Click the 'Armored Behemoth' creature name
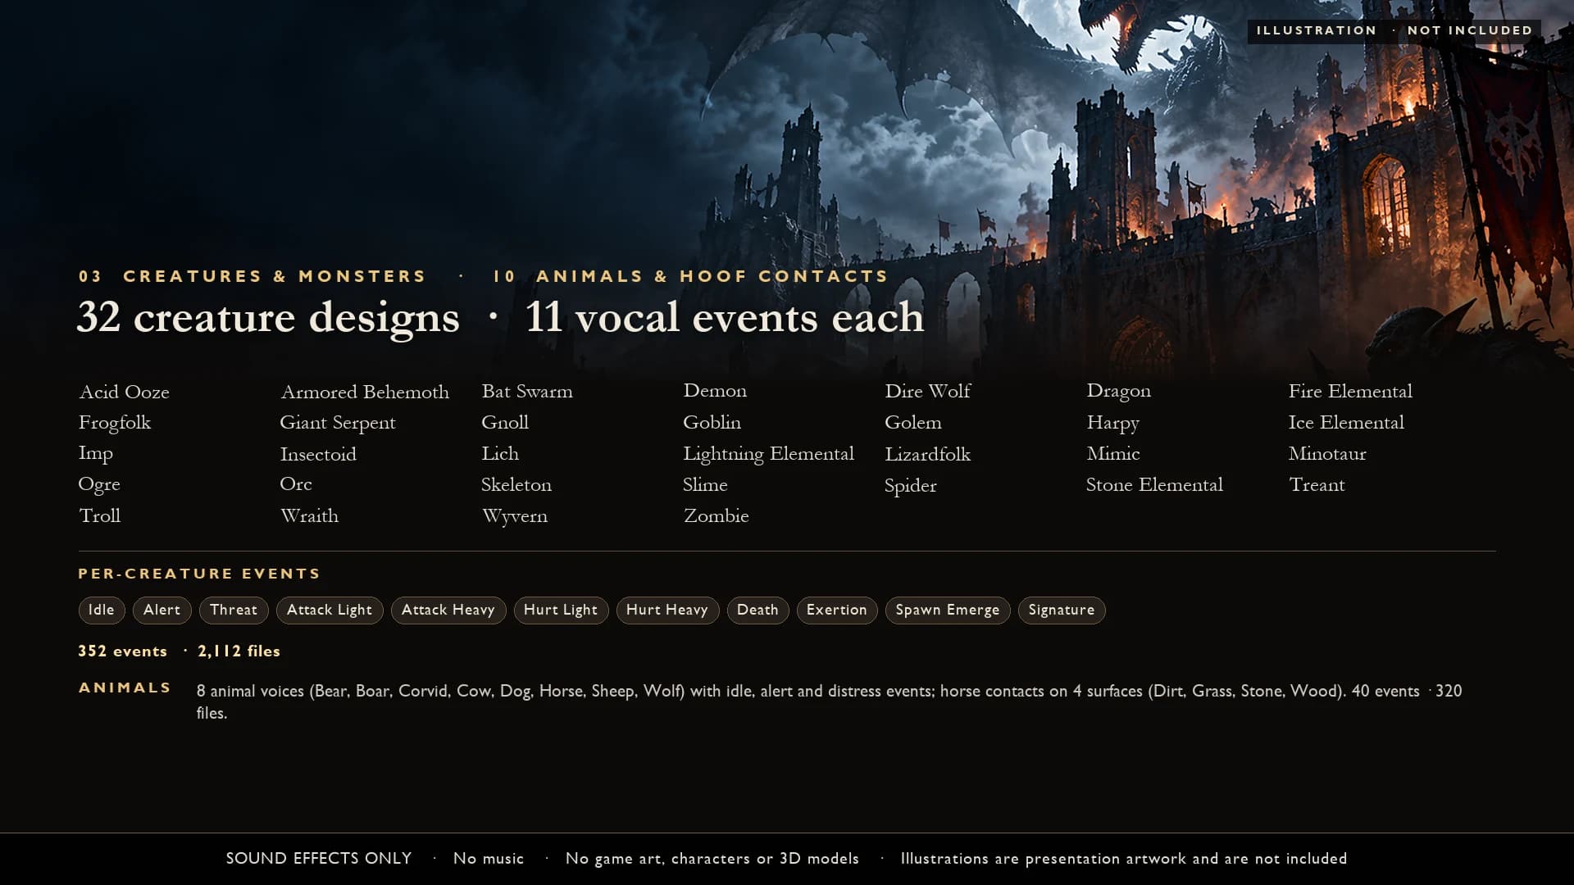This screenshot has height=885, width=1574. click(365, 392)
